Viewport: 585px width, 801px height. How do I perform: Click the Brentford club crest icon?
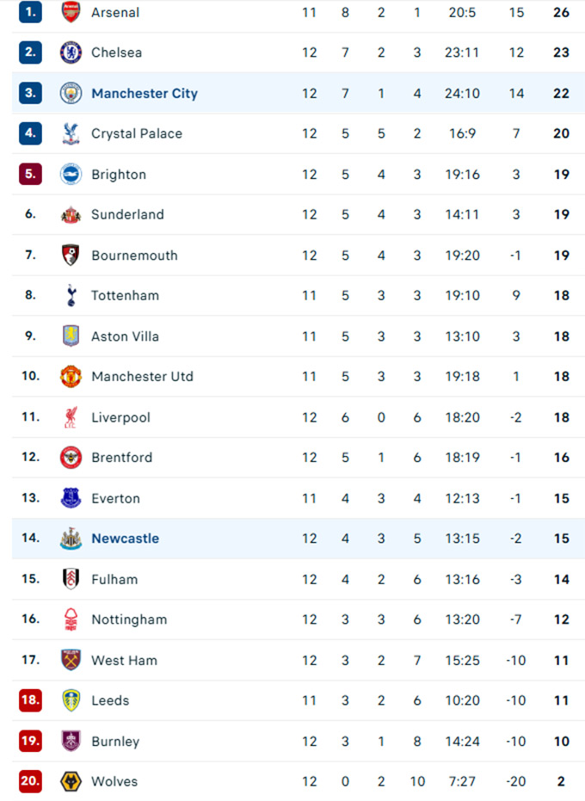(x=71, y=458)
